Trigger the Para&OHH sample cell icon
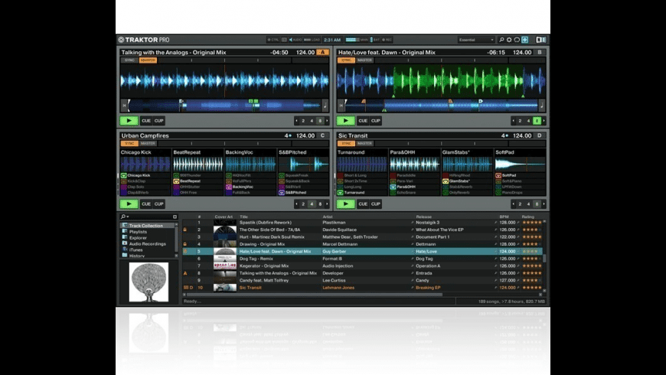The width and height of the screenshot is (666, 375). pos(393,187)
